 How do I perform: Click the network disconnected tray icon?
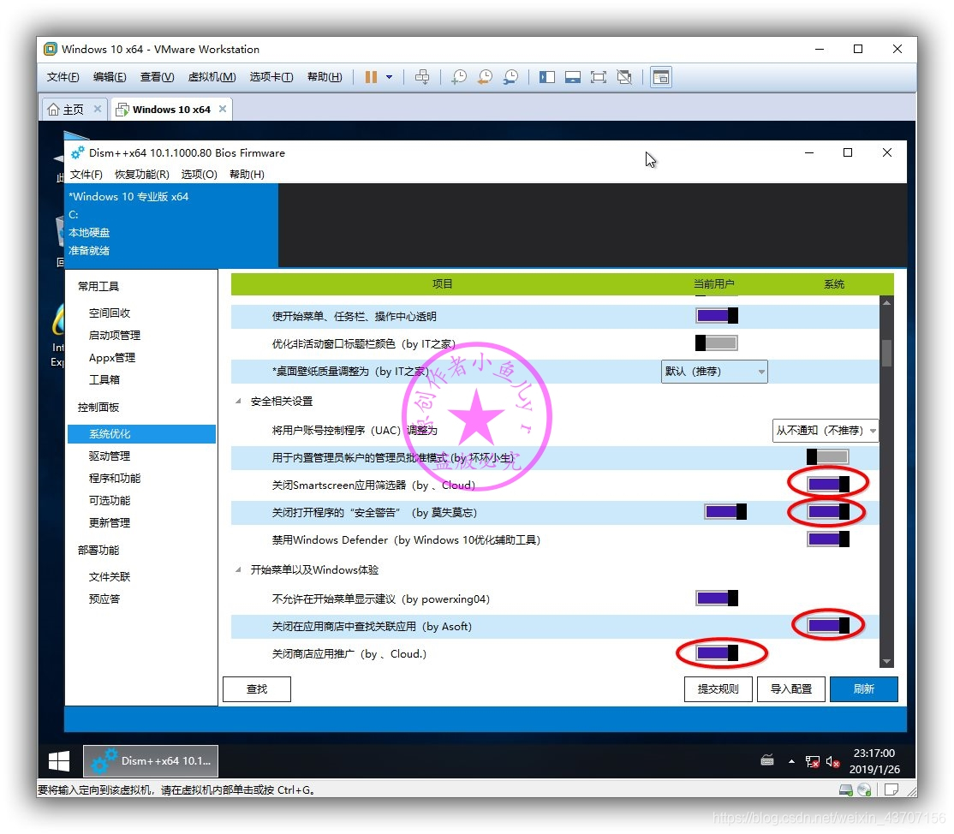[812, 761]
